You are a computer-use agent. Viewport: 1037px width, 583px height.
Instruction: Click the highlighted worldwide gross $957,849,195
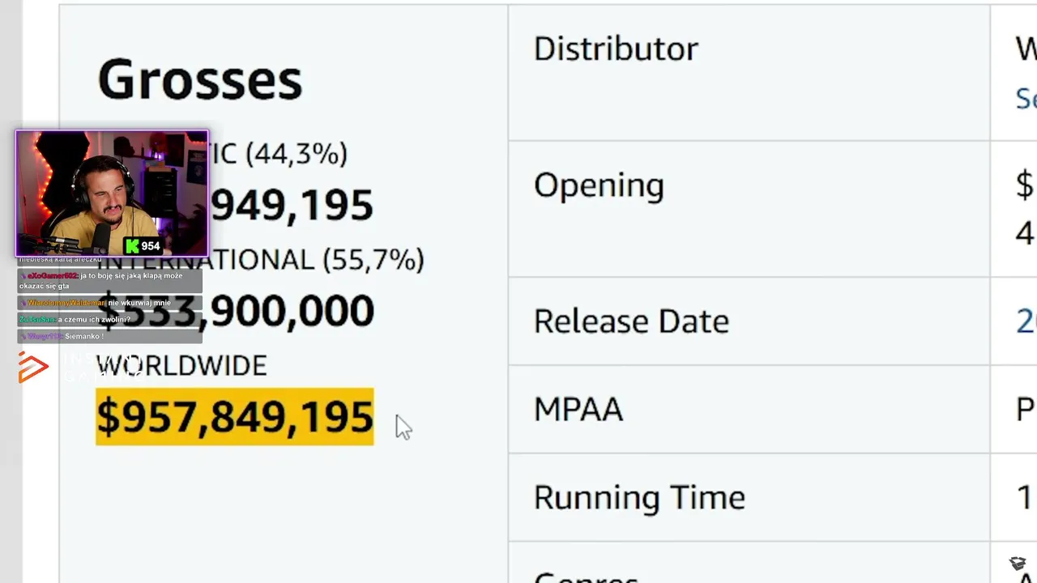click(x=234, y=417)
